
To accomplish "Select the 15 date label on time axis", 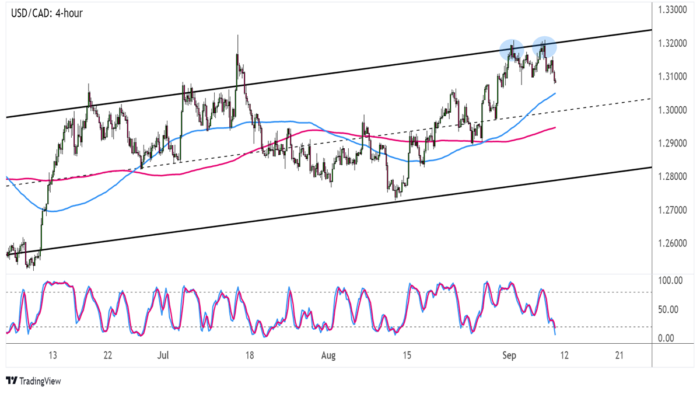I will 407,355.
